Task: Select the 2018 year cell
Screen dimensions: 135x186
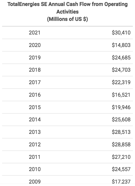Action: point(35,70)
